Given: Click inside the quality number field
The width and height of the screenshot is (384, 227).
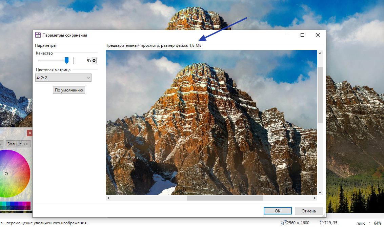Looking at the screenshot, I should click(x=82, y=61).
